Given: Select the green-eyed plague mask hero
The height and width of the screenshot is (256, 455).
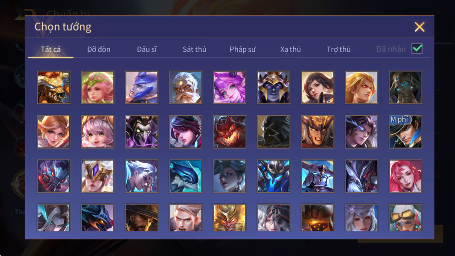Looking at the screenshot, I should (x=142, y=131).
